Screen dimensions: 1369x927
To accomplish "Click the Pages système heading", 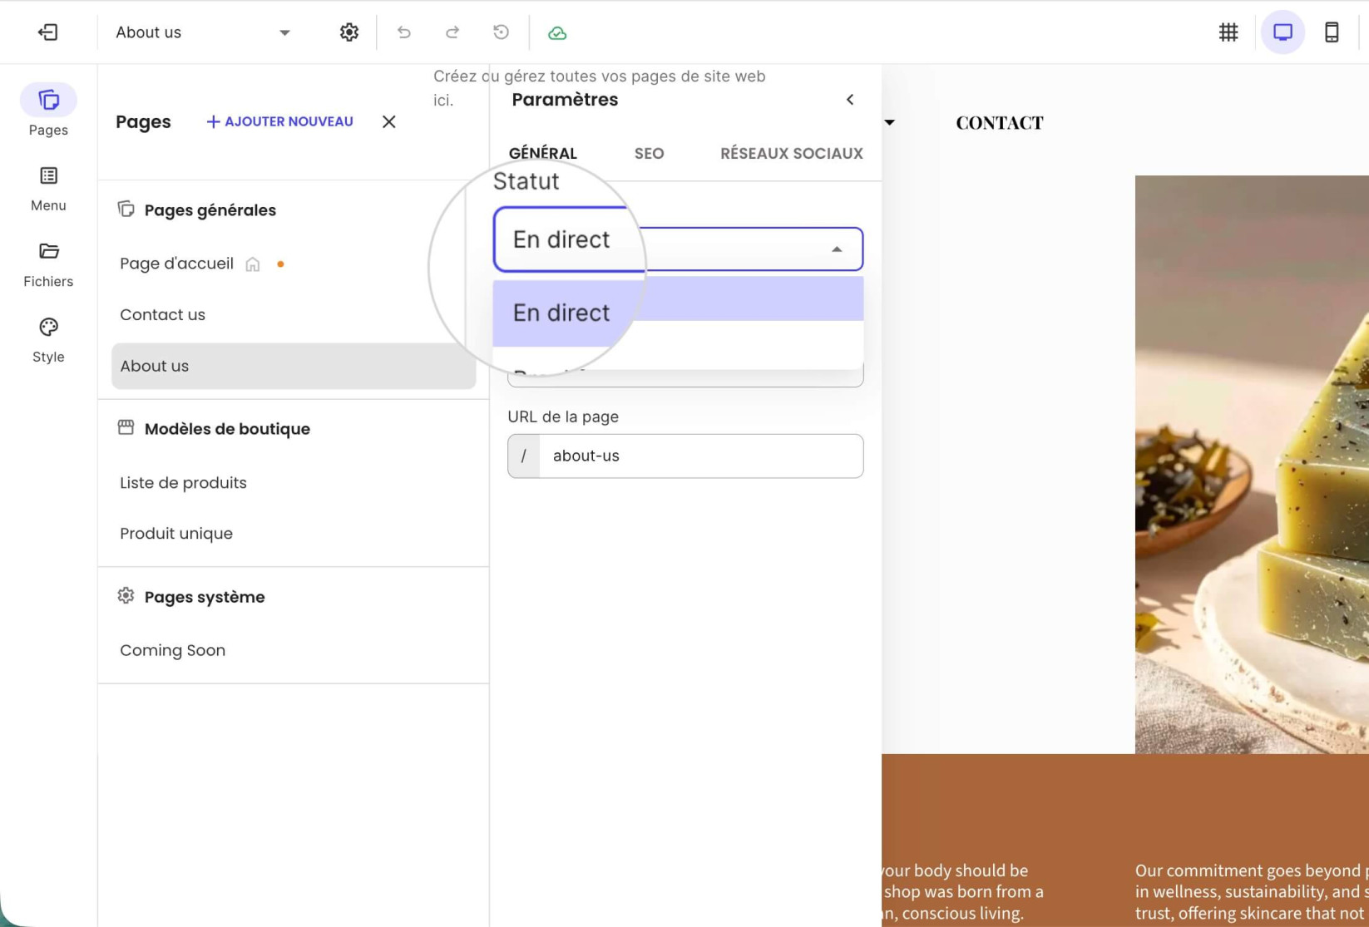I will [205, 597].
